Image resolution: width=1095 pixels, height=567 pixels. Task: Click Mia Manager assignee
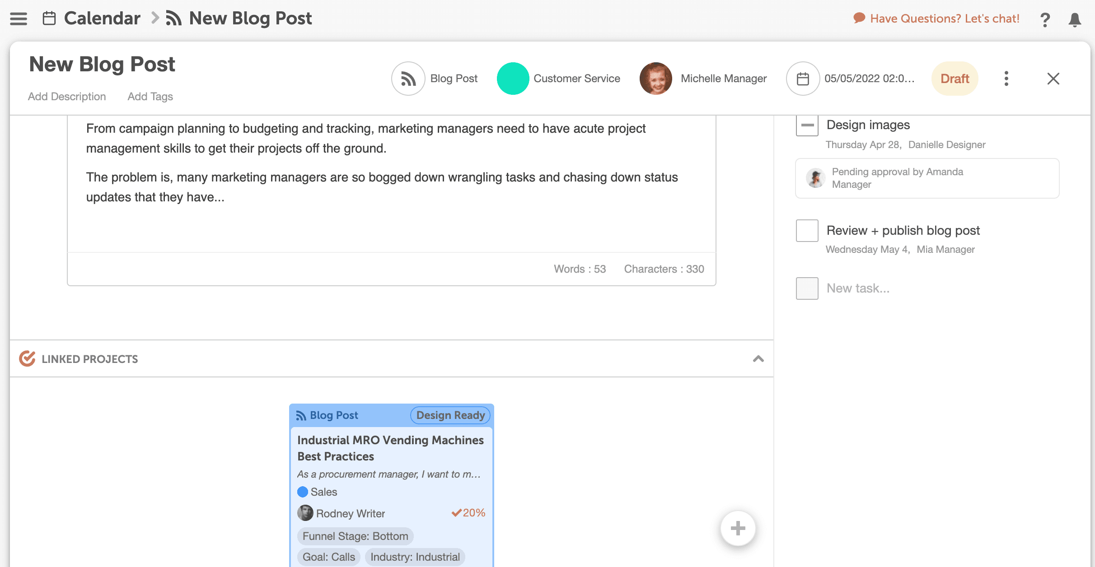tap(945, 250)
